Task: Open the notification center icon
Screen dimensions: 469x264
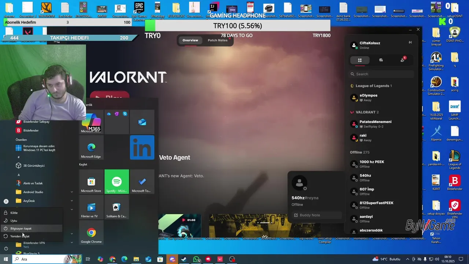Action: tap(461, 259)
